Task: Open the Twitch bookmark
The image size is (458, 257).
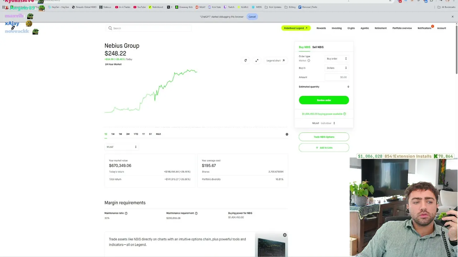Action: click(229, 7)
